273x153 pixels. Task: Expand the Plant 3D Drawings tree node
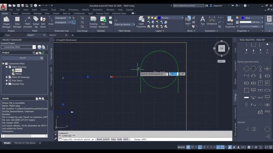(7, 77)
